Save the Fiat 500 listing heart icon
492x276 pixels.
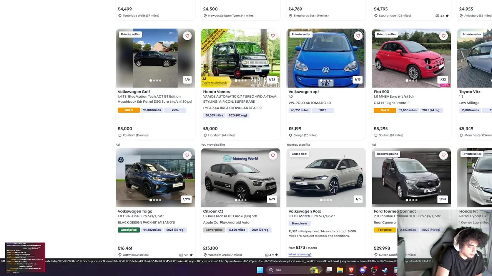443,36
